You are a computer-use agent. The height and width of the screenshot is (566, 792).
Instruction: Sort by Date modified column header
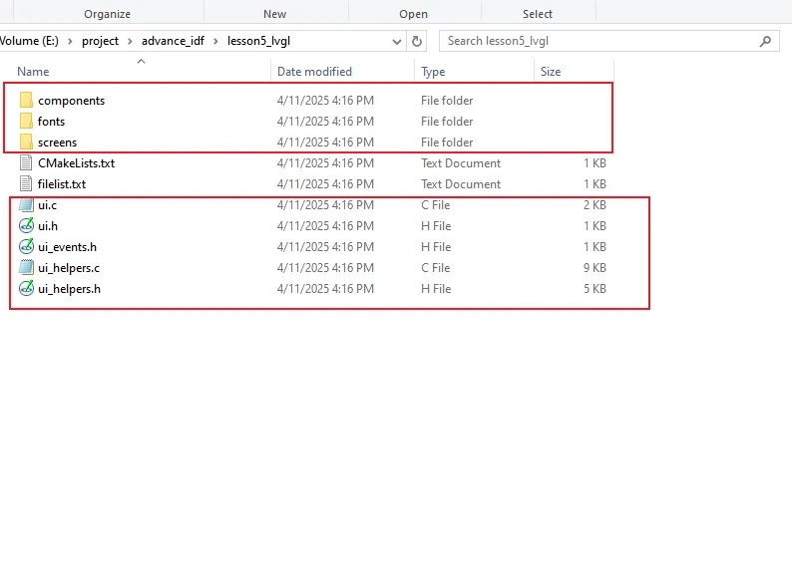(314, 72)
